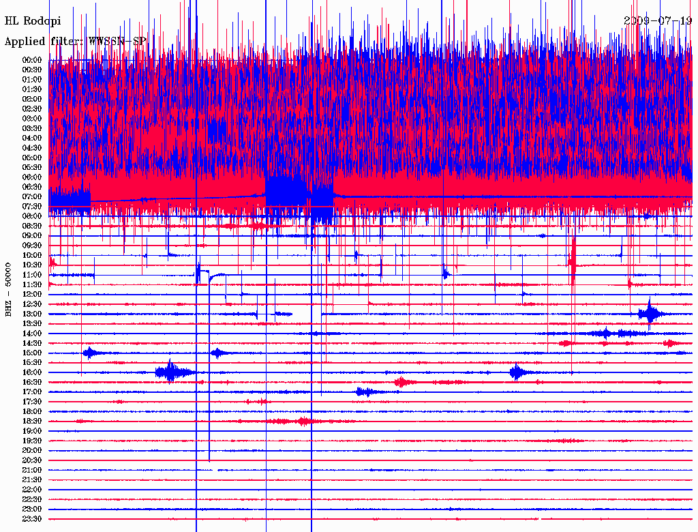This screenshot has width=698, height=532.
Task: Pick the 10:00 time label
Action: coord(32,255)
